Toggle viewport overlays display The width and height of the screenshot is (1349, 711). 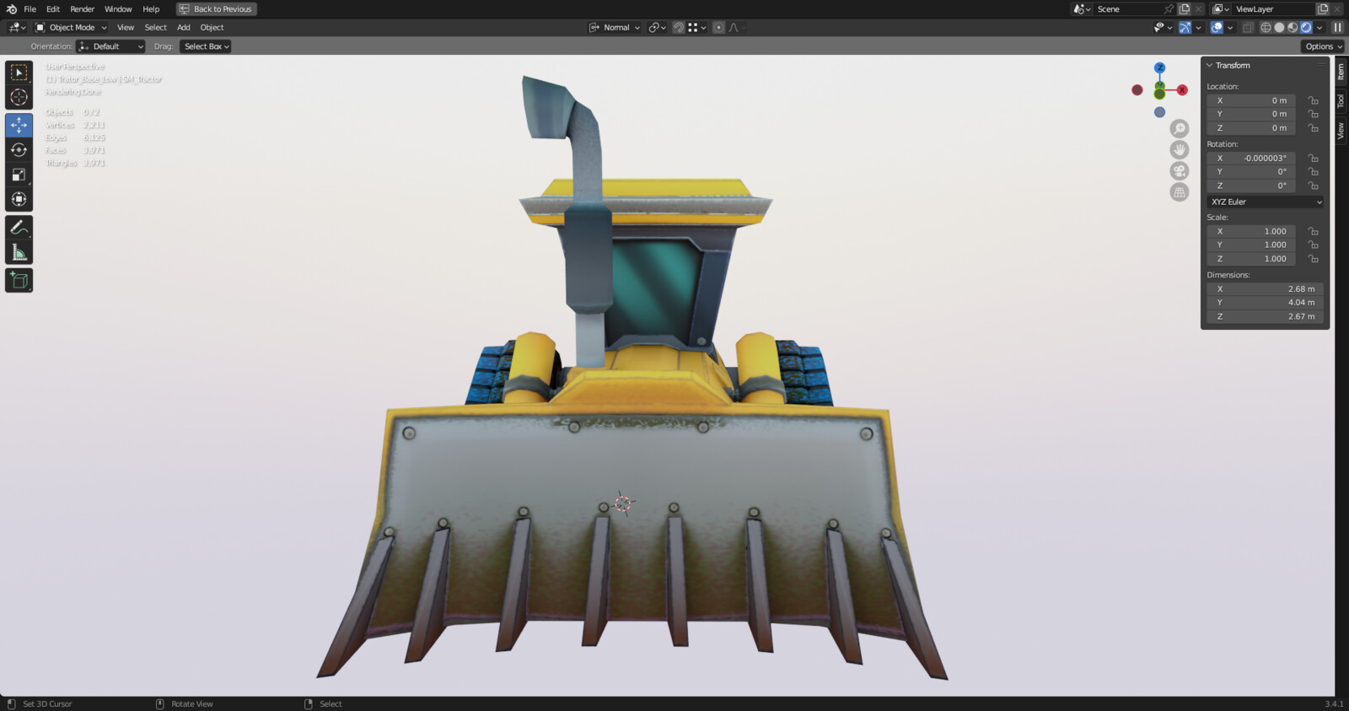pyautogui.click(x=1217, y=28)
